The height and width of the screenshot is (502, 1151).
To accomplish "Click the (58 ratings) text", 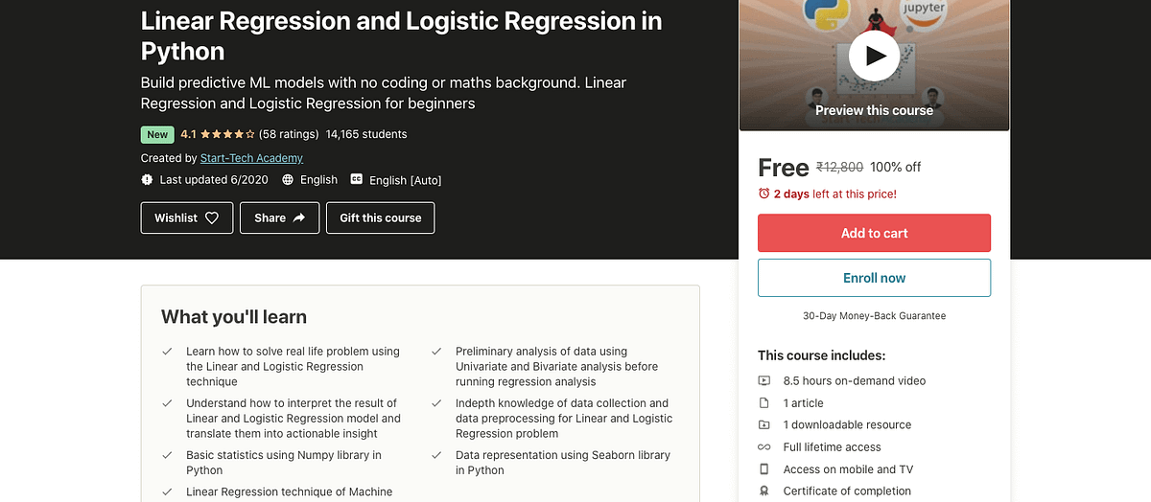I will point(289,134).
